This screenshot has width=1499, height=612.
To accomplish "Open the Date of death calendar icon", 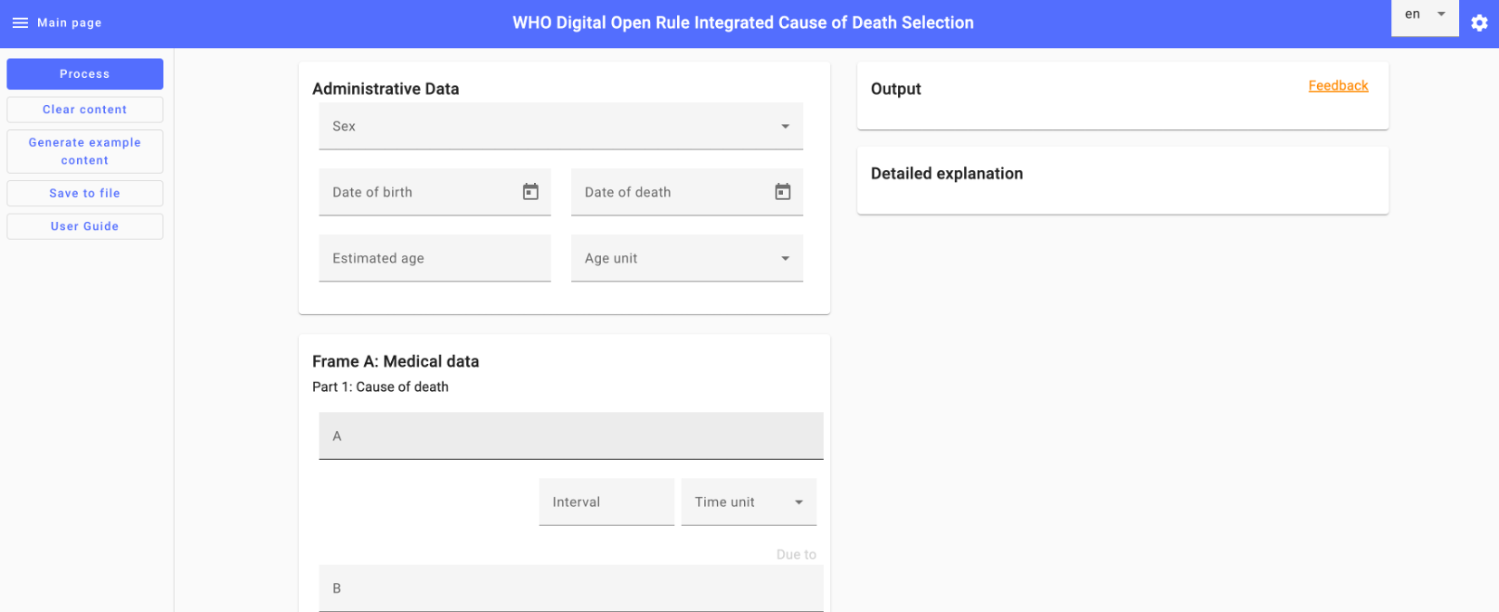I will (x=783, y=192).
